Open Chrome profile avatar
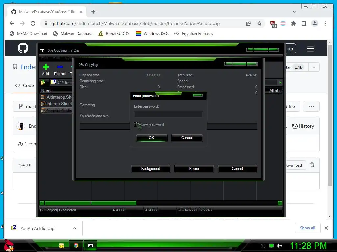The image size is (337, 252). pos(314,23)
